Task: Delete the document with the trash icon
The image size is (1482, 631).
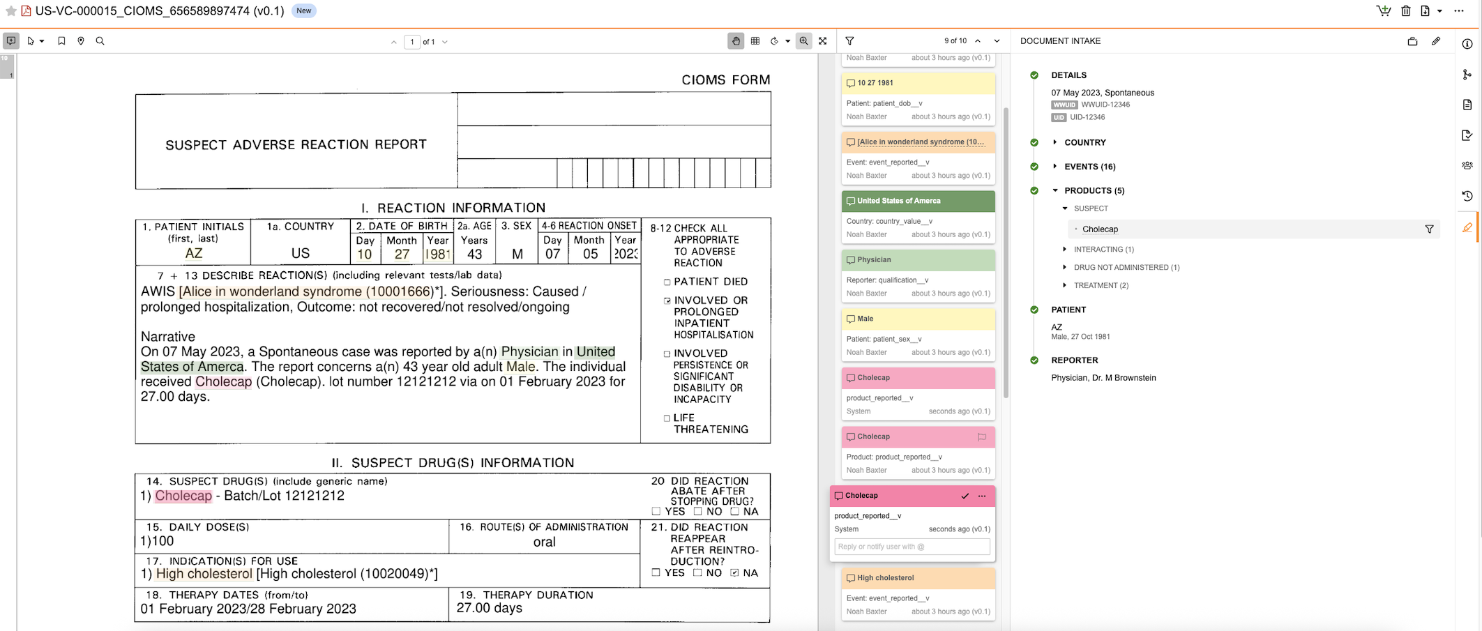Action: [1406, 10]
